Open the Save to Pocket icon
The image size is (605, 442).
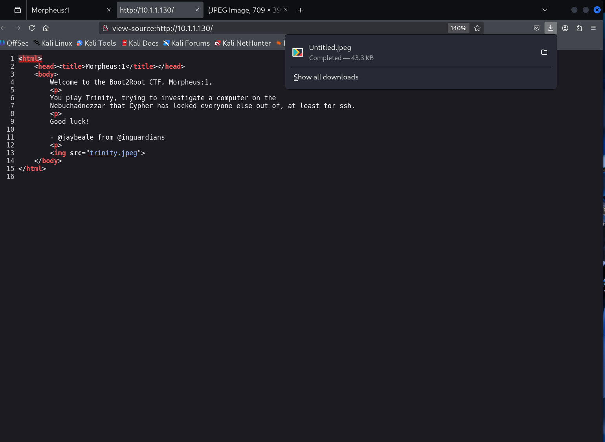coord(537,28)
